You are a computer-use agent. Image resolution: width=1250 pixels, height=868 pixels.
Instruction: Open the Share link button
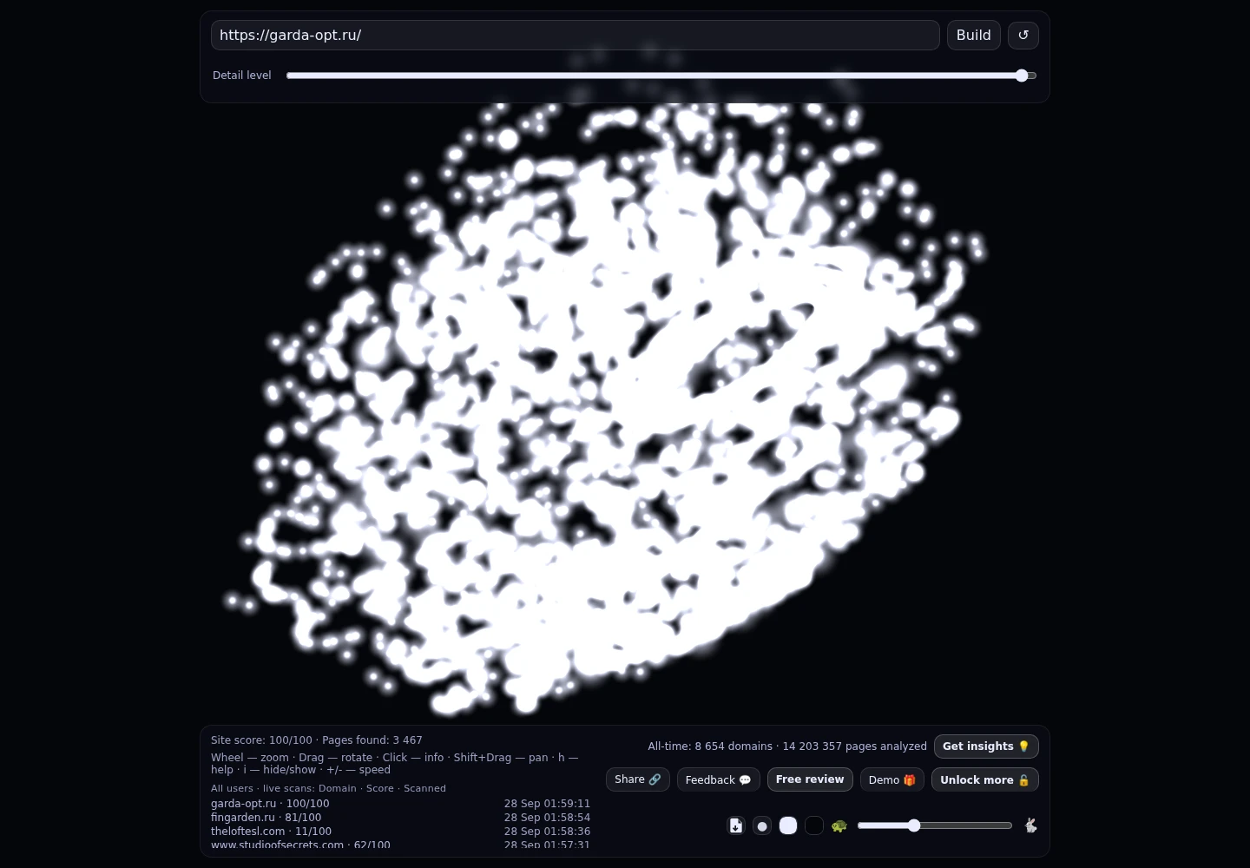[638, 779]
